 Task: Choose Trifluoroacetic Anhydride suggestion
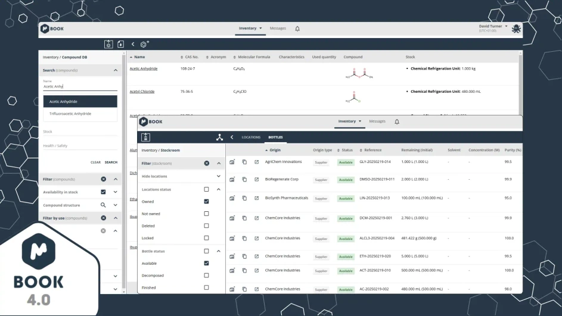pyautogui.click(x=80, y=114)
